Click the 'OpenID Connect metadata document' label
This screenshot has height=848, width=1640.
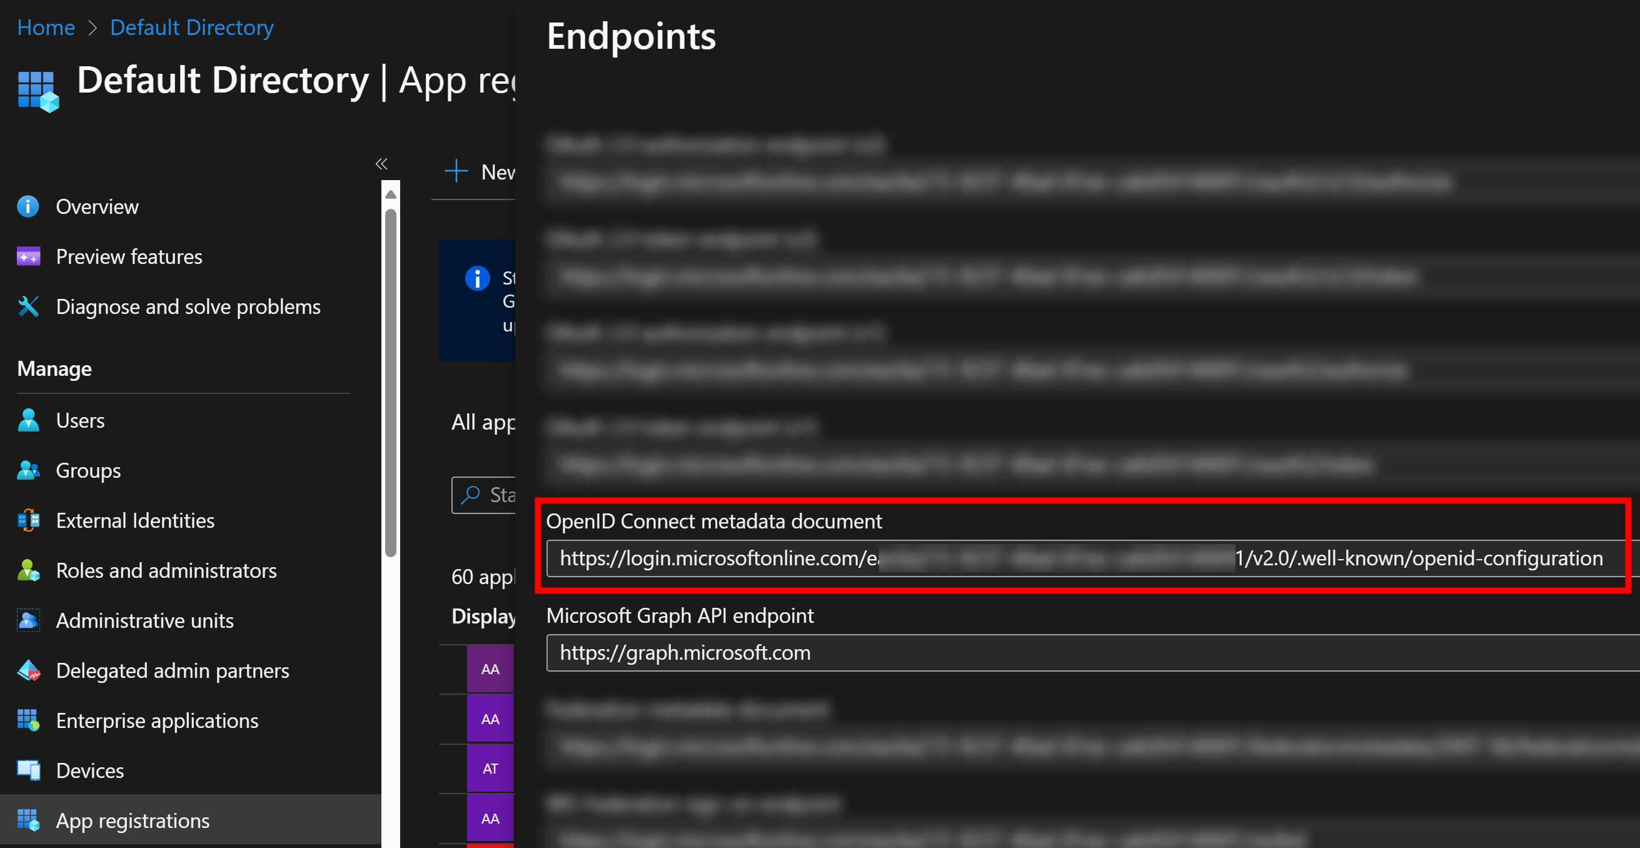point(713,522)
